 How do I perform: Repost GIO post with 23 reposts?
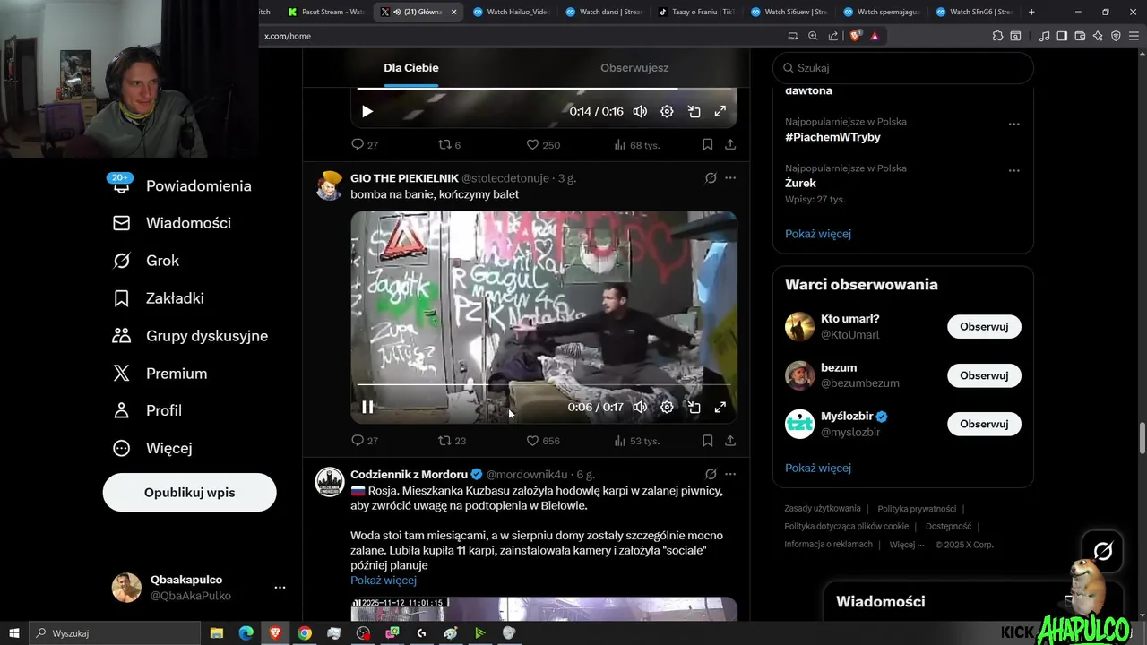tap(452, 441)
